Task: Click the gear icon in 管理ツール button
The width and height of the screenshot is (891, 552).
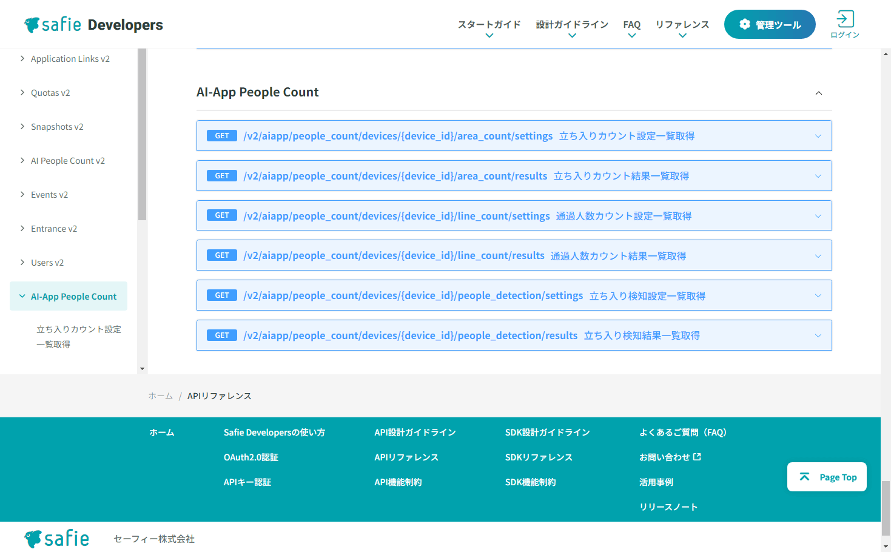Action: tap(745, 24)
